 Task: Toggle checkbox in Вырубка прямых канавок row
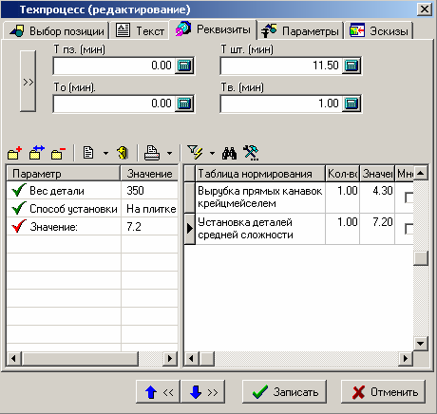coord(409,198)
